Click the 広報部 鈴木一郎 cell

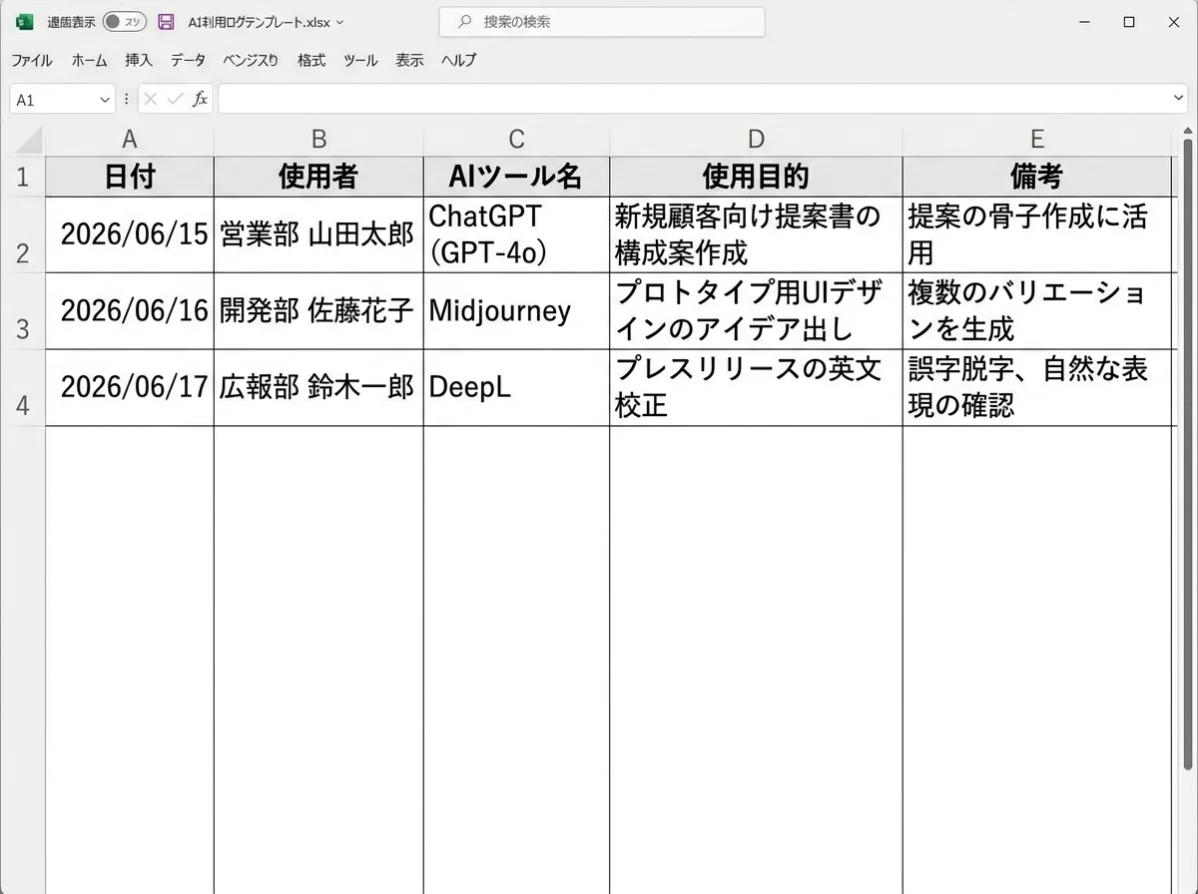(318, 388)
